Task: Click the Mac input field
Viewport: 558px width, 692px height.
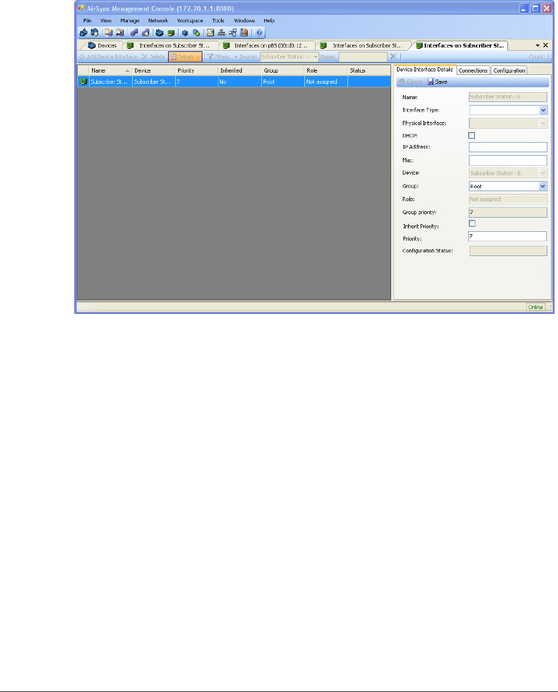Action: tap(508, 160)
